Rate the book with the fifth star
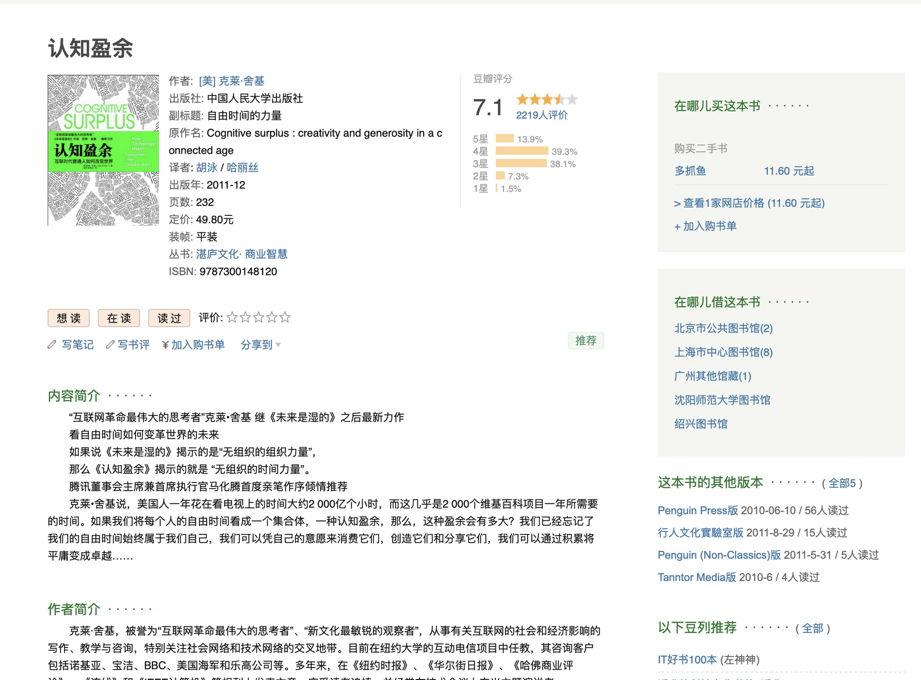This screenshot has height=680, width=921. pyautogui.click(x=285, y=317)
